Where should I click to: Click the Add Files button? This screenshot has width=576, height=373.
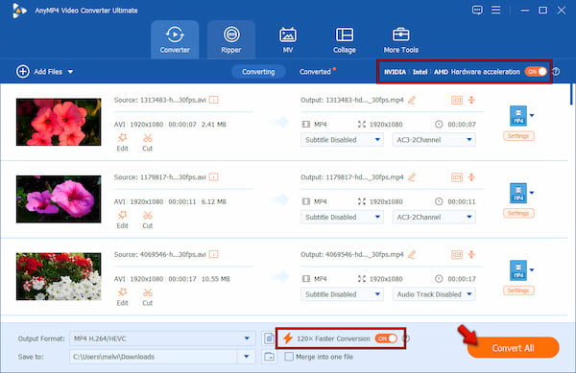(39, 72)
